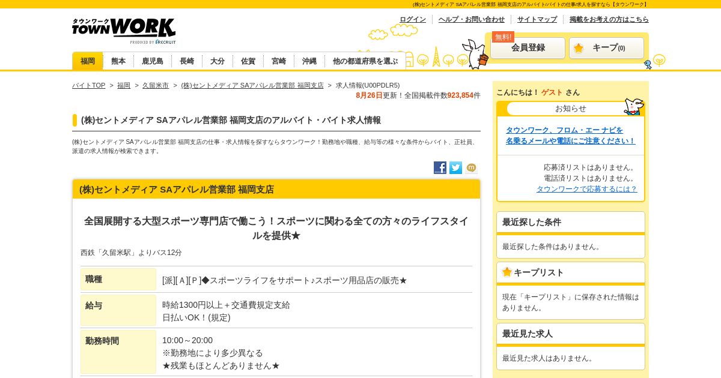Click the rabbit mascot near 会員登録
The width and height of the screenshot is (721, 378).
point(475,54)
